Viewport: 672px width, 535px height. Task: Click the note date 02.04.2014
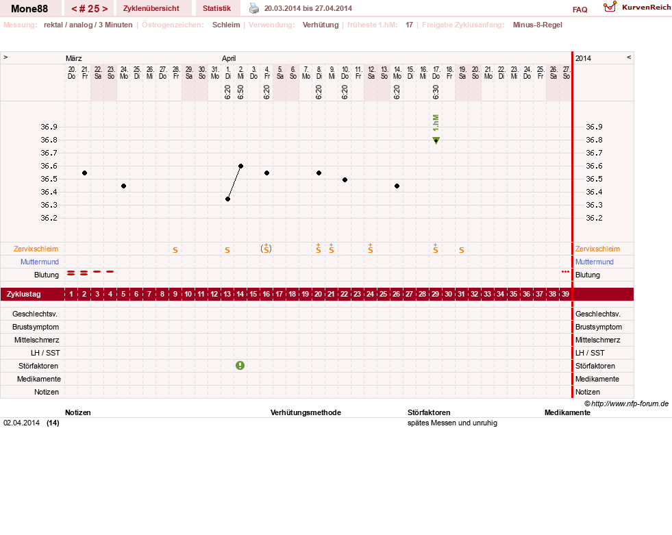pos(21,423)
